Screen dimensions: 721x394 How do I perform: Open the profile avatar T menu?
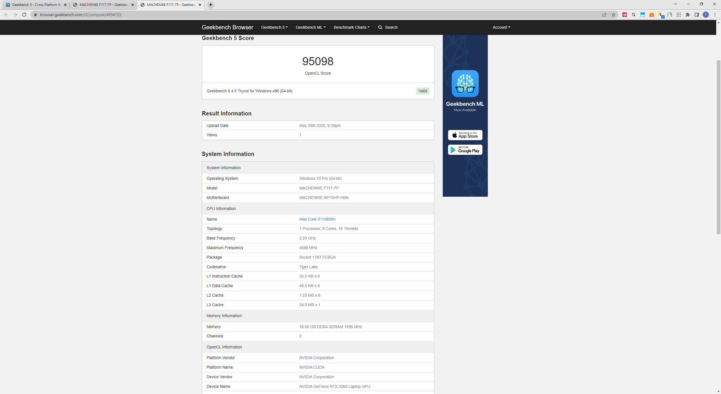(706, 15)
